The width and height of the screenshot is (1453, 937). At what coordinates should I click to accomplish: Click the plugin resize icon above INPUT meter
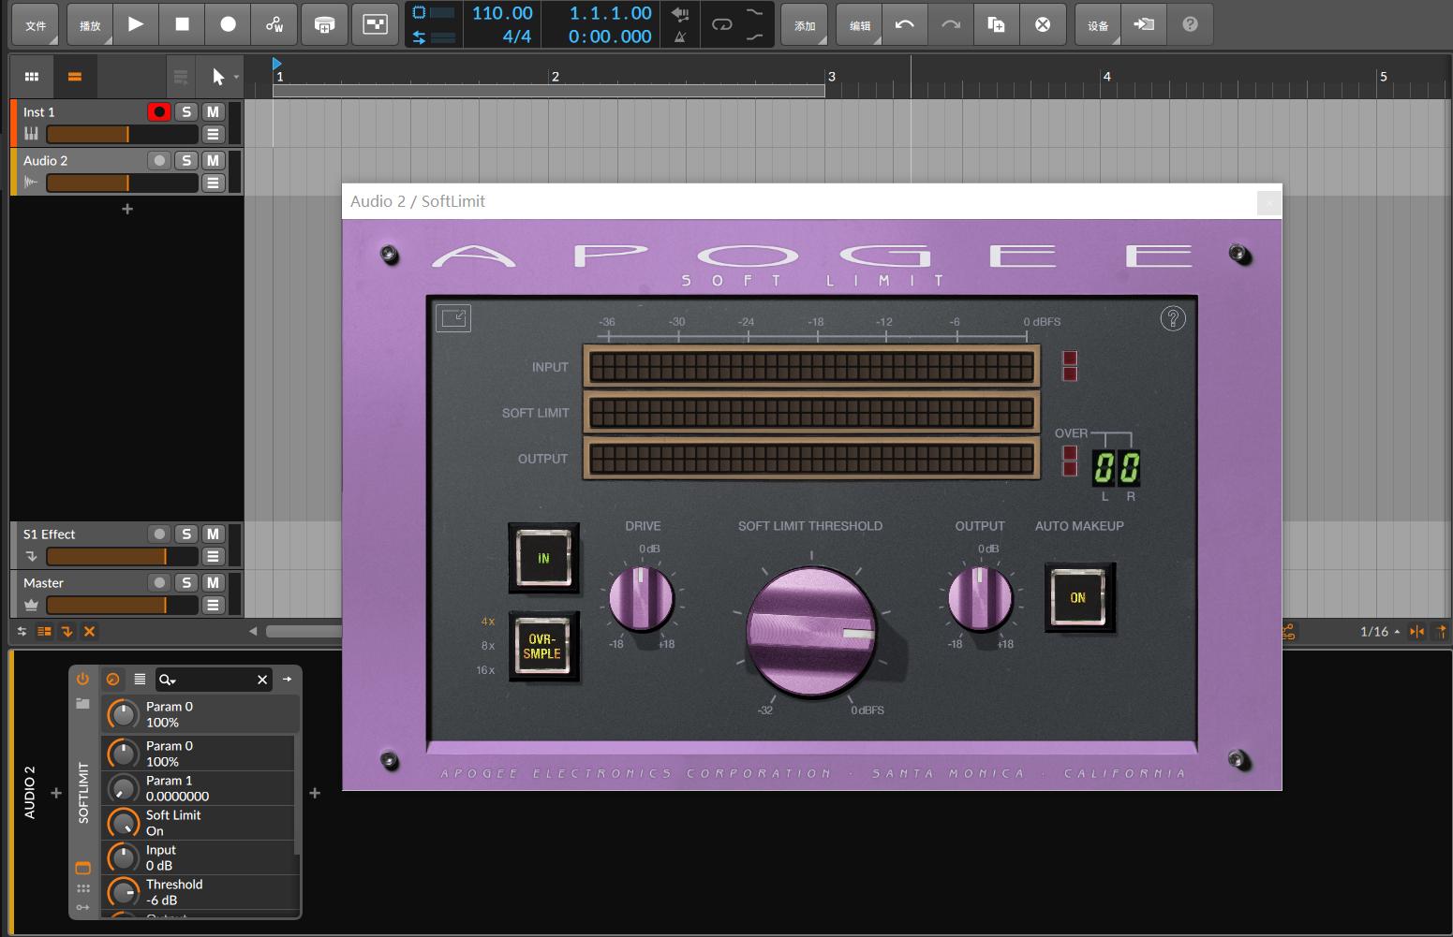[453, 318]
